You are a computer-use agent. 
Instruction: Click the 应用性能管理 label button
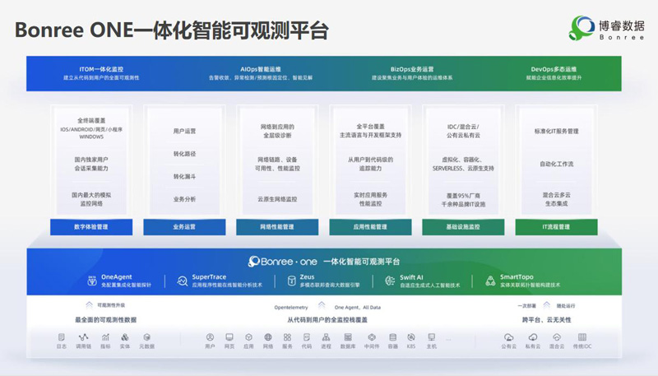[x=370, y=227]
